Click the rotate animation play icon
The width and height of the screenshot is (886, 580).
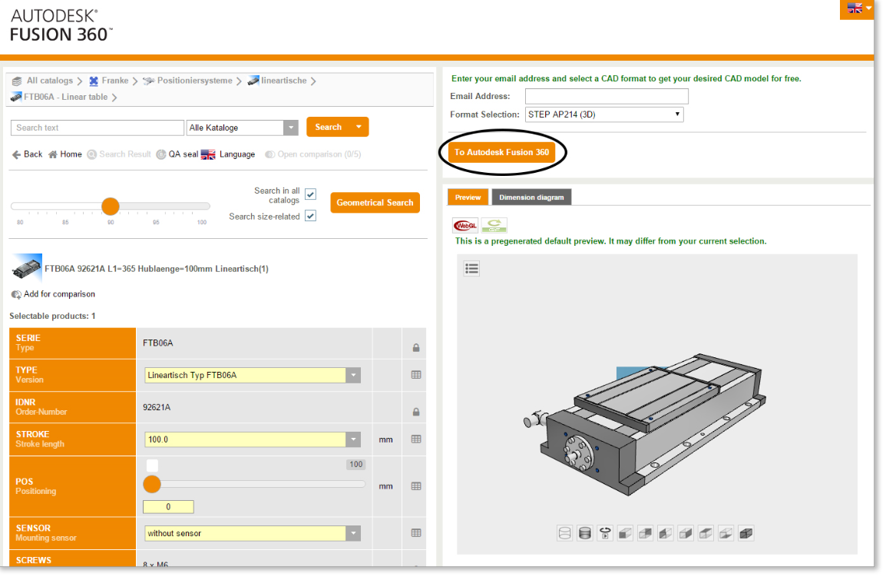click(606, 533)
